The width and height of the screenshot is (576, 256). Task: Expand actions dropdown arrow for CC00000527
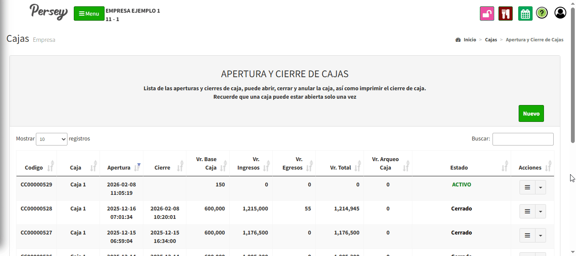540,235
